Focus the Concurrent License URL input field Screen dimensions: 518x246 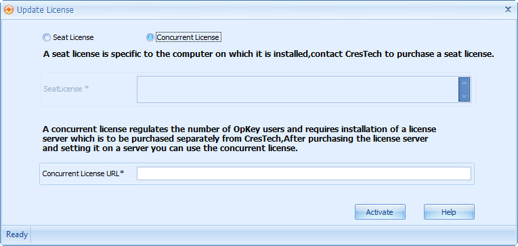click(x=304, y=173)
